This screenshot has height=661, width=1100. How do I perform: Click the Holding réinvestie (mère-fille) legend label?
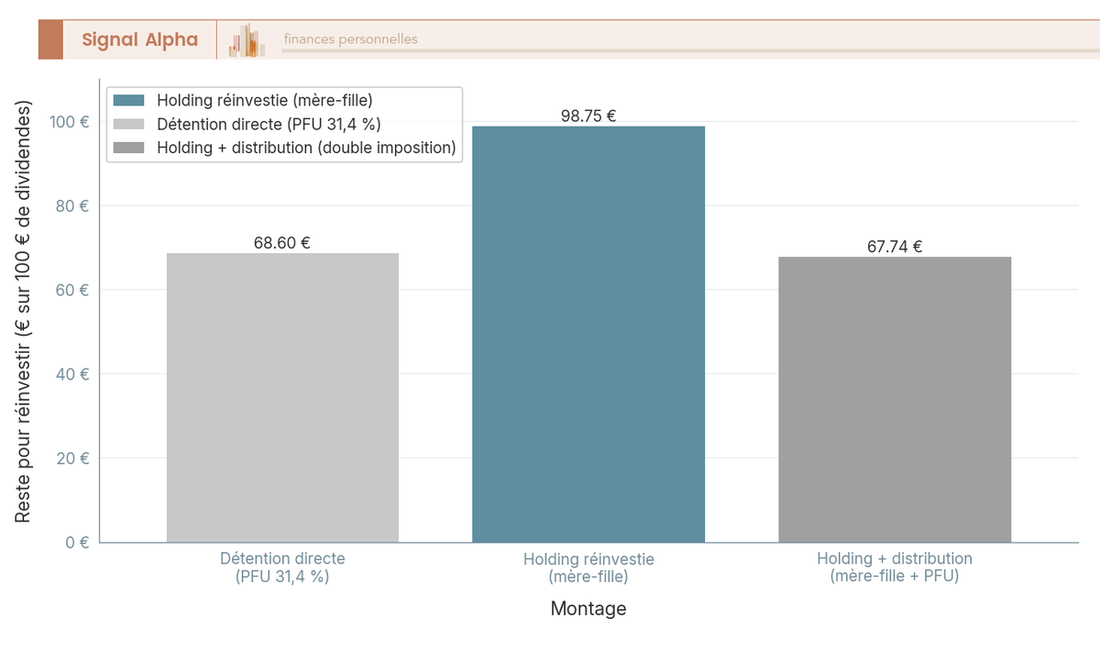tap(265, 100)
